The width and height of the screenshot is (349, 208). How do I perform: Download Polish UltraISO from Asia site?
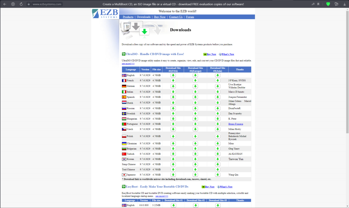coord(218,136)
